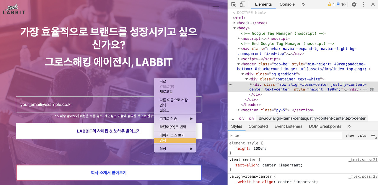Click the messages count badge
The height and width of the screenshot is (185, 378).
(x=341, y=4)
